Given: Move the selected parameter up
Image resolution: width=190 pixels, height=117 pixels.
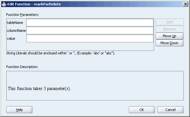Looking at the screenshot, I should click(170, 36).
